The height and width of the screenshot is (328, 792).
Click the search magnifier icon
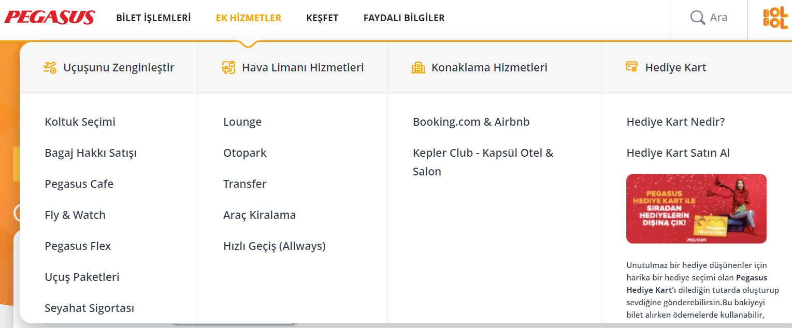pos(697,18)
